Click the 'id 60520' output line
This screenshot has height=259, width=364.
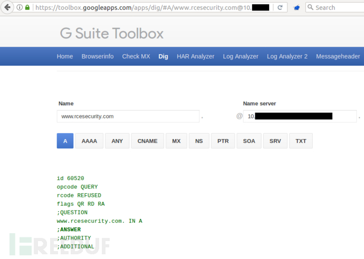click(x=70, y=178)
